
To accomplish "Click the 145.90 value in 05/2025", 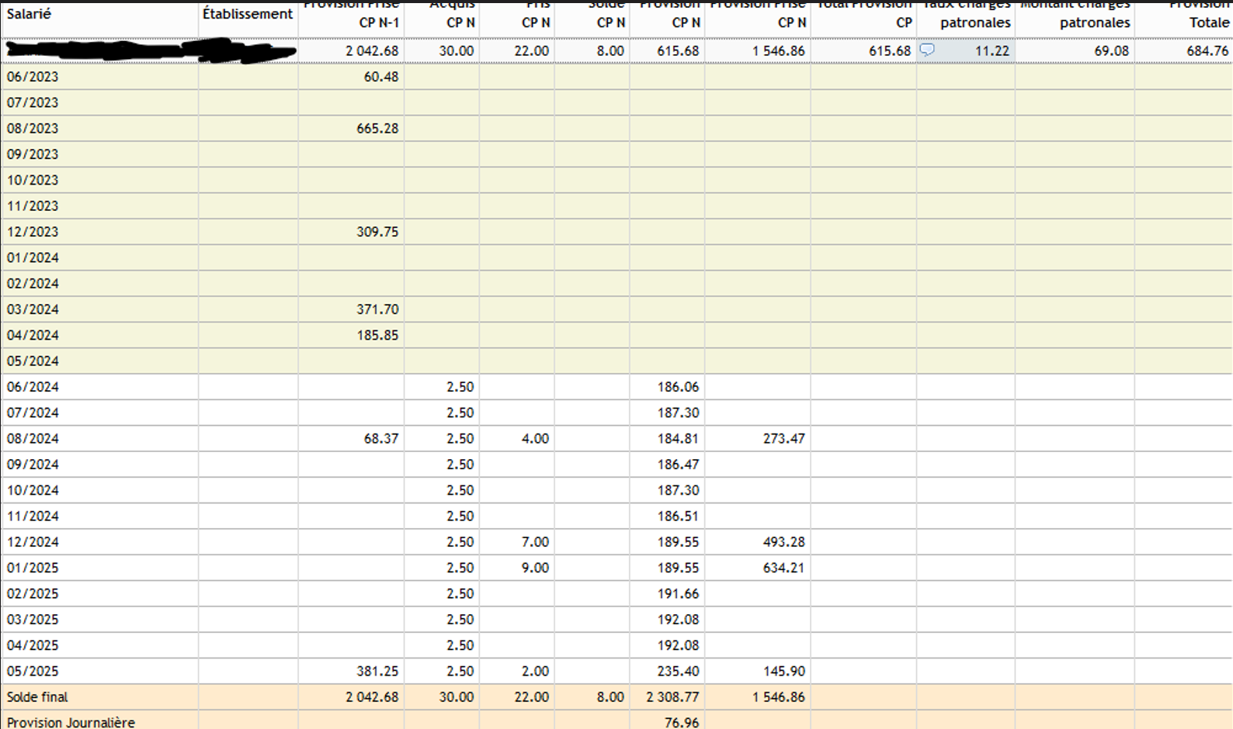I will pos(784,671).
